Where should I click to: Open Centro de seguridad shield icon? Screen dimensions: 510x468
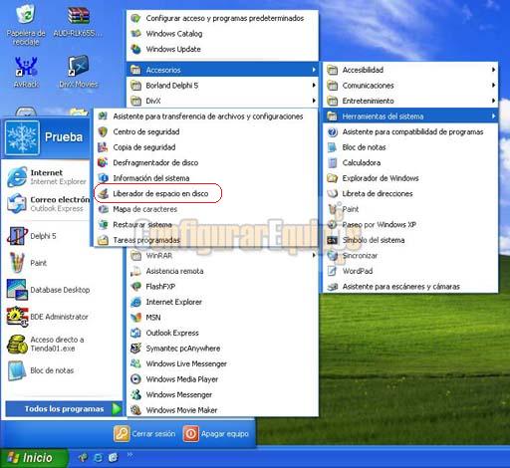(x=103, y=131)
